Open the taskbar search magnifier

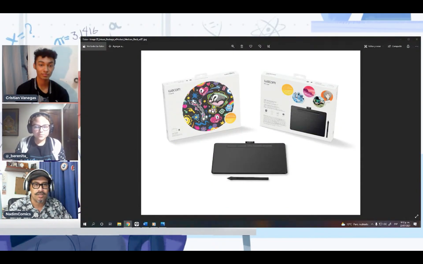tap(93, 224)
